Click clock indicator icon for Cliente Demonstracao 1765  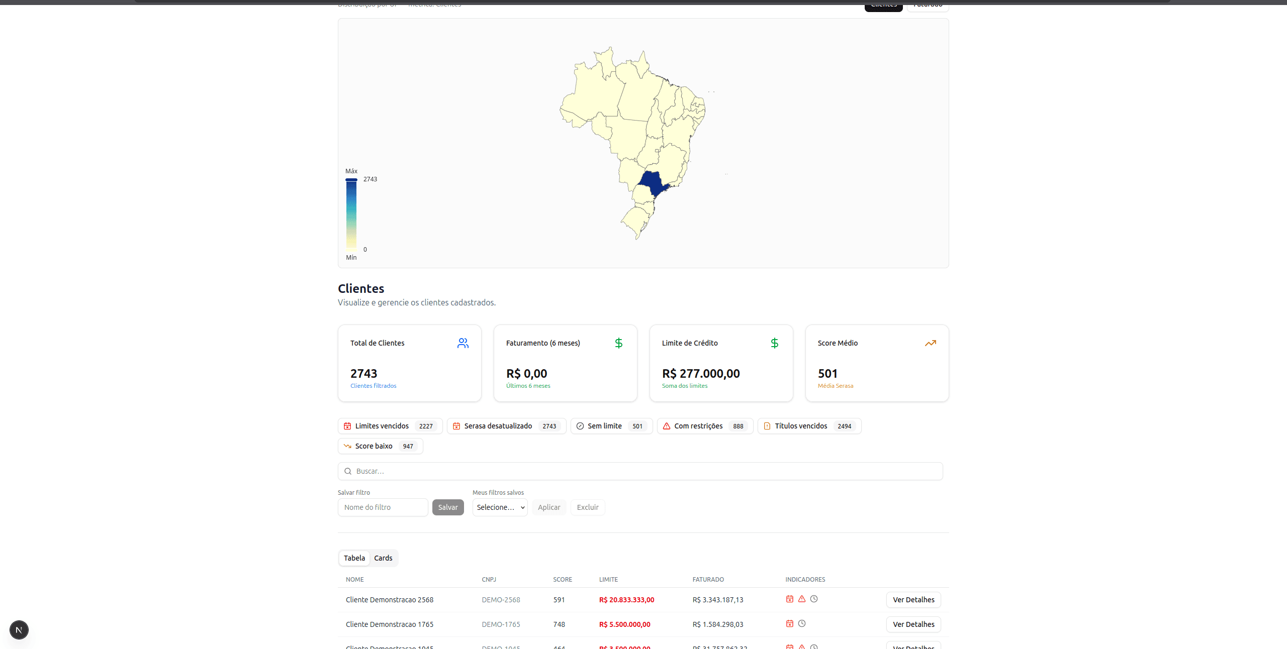point(802,623)
